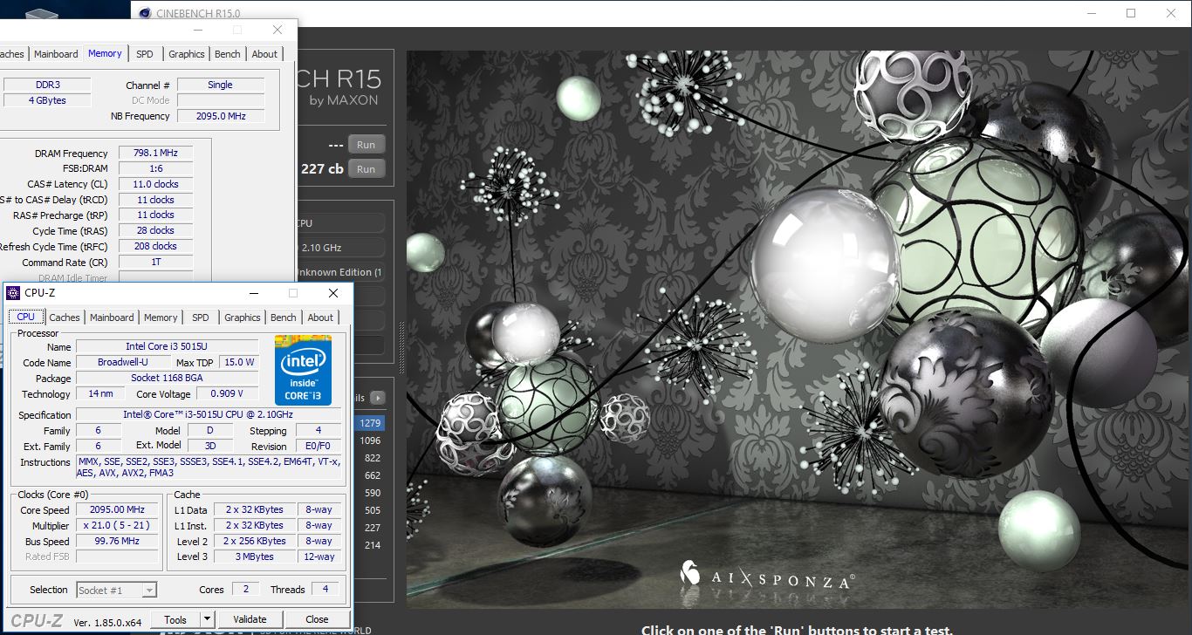Maximize the Cinebench window
Screen dimensions: 1192x635
[x=1131, y=13]
